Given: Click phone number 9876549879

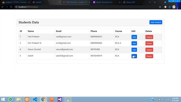Looking at the screenshot, I should coord(96,56).
